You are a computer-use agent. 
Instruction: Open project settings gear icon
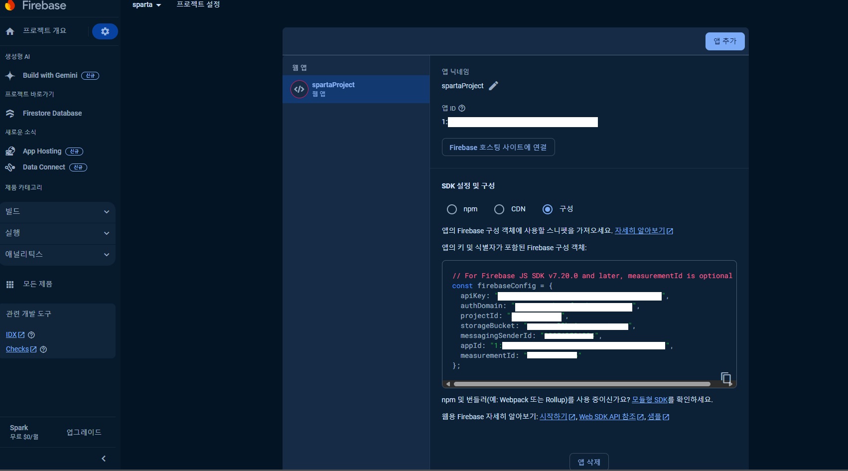coord(105,31)
